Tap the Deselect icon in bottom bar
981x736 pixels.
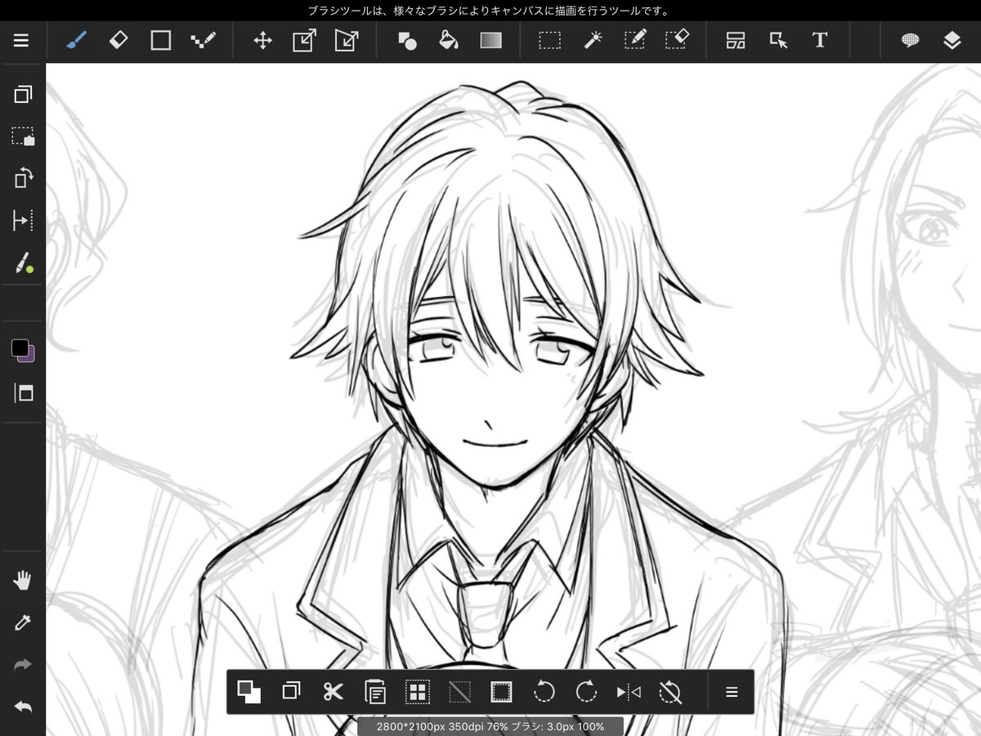point(460,692)
